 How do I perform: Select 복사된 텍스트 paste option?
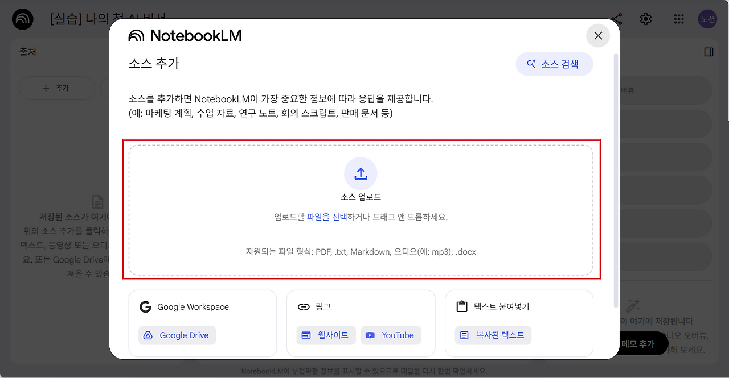[x=493, y=335]
